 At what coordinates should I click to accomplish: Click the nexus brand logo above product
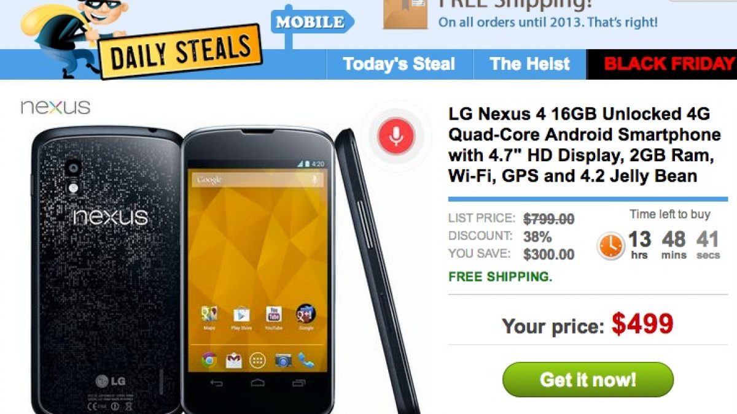(x=55, y=107)
